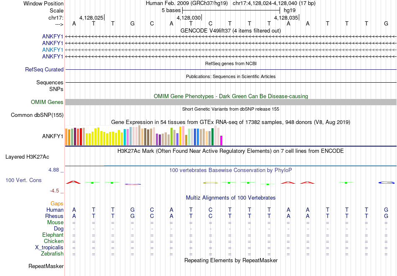This screenshot has height=276, width=397.
Task: Click the 4.88 PhyloP upper scale value
Action: [53, 170]
